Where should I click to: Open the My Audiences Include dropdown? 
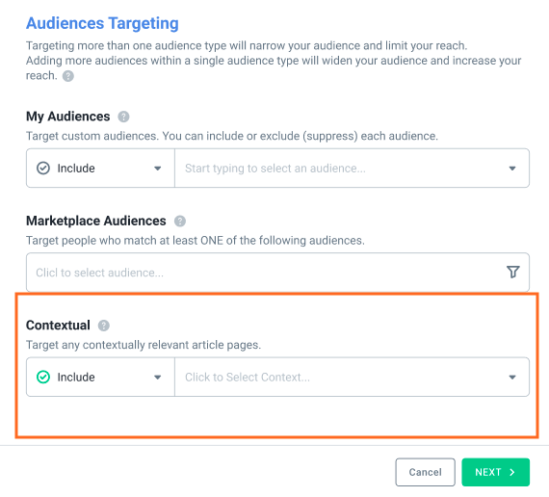[x=100, y=169]
